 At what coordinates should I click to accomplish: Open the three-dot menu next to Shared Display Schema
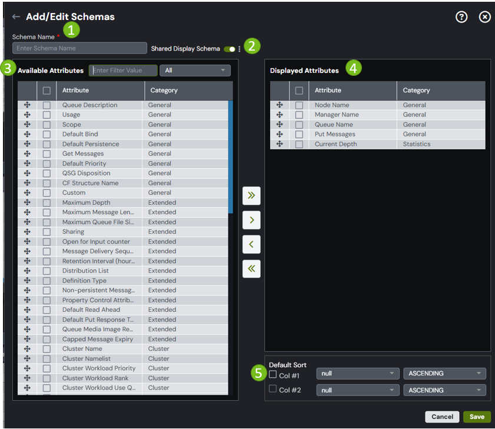[240, 49]
